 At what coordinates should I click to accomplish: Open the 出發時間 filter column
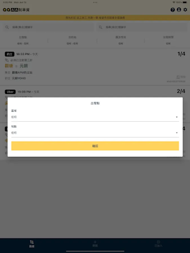point(168,40)
